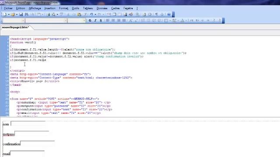Image resolution: width=280 pixels, height=157 pixels.
Task: Toggle underline (S) formatting
Action: (x=101, y=20)
